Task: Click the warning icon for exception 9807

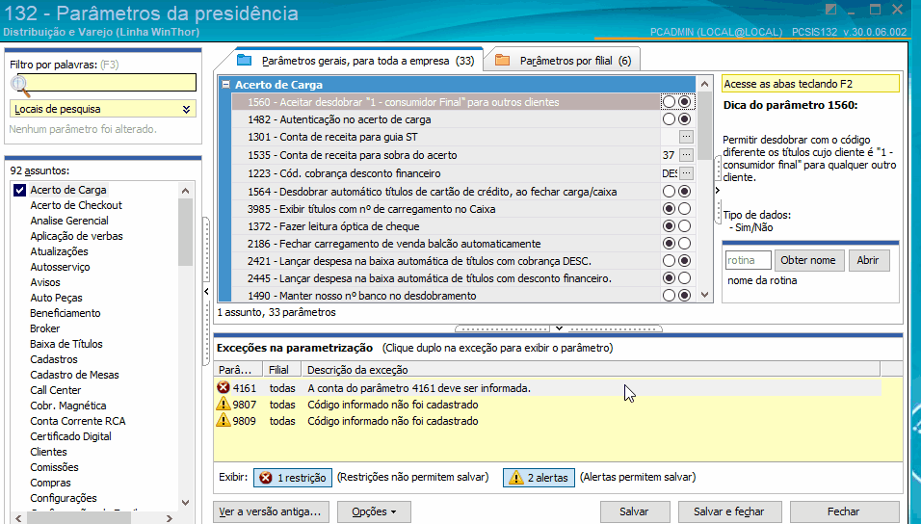Action: click(224, 405)
